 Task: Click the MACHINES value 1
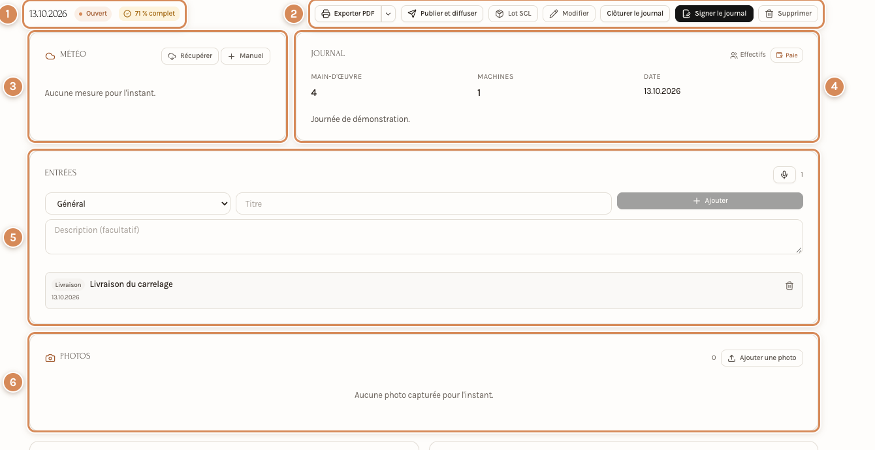[x=479, y=93]
